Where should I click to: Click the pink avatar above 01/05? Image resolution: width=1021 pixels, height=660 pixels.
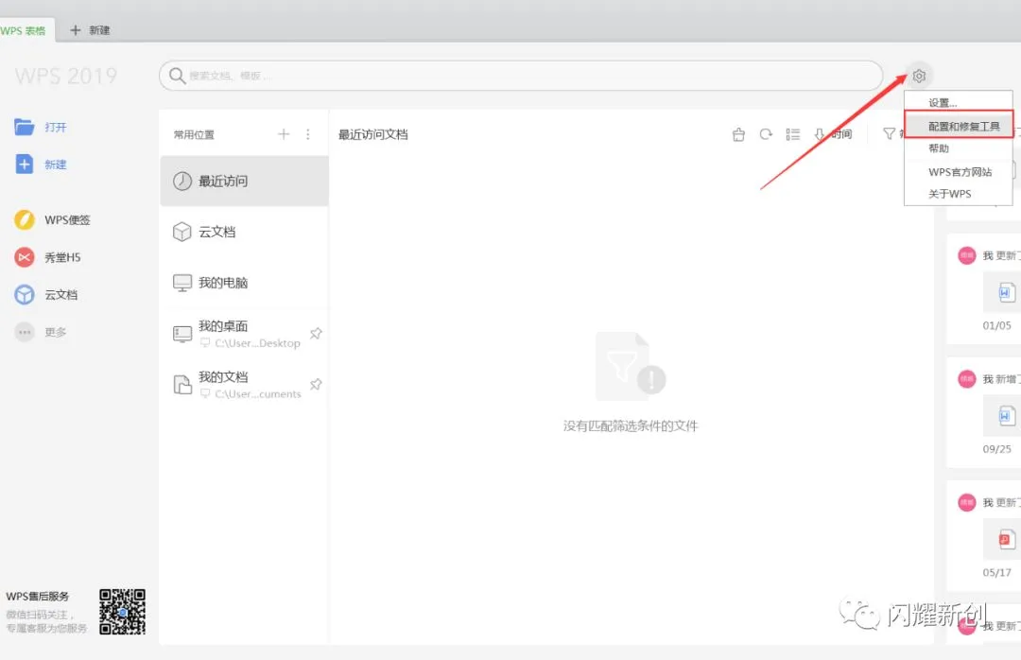click(x=967, y=255)
